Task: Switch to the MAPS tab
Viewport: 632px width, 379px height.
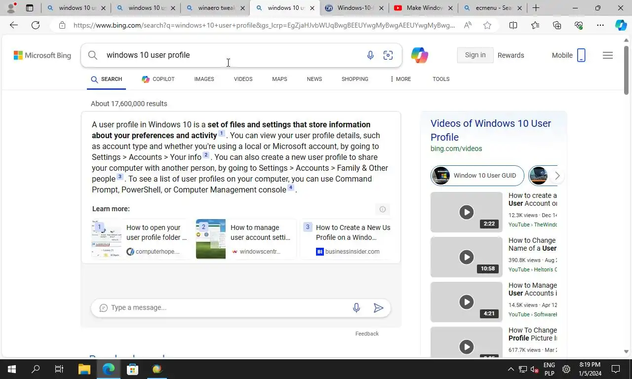Action: coord(279,79)
